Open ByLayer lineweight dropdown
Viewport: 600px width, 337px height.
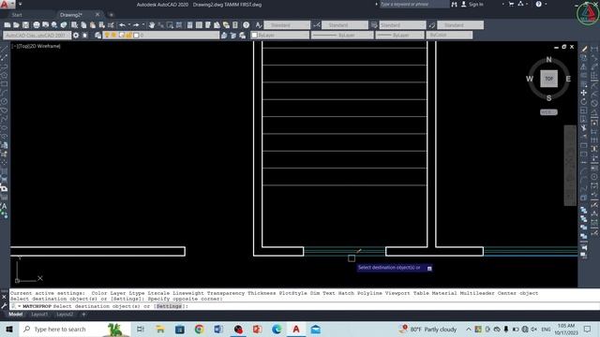coord(400,36)
